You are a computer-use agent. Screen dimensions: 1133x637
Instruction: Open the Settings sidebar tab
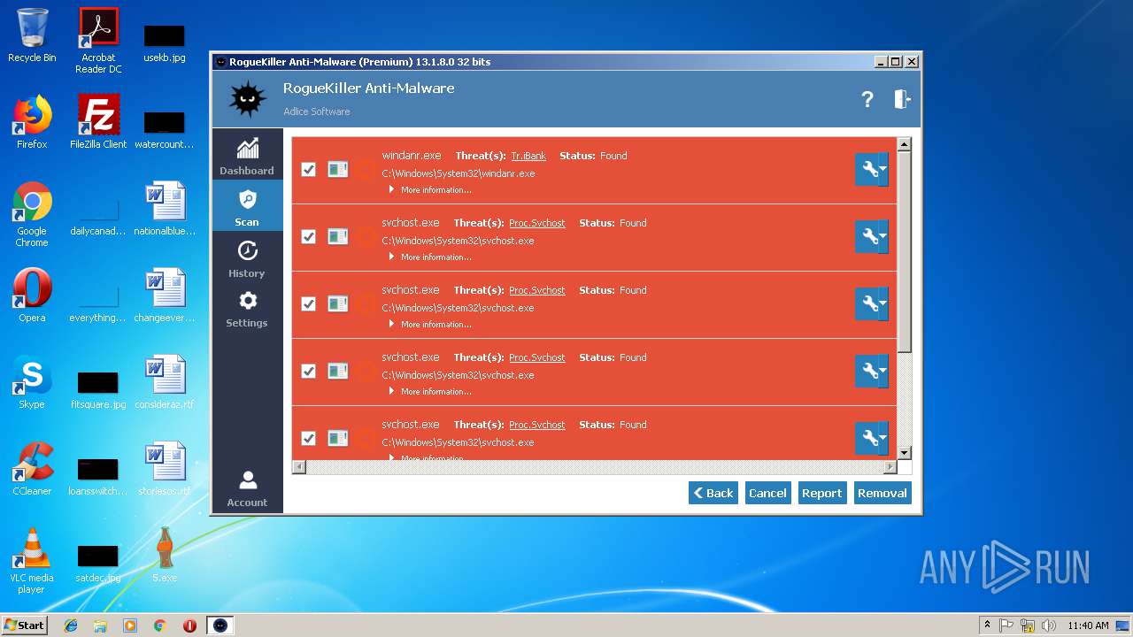pyautogui.click(x=247, y=310)
